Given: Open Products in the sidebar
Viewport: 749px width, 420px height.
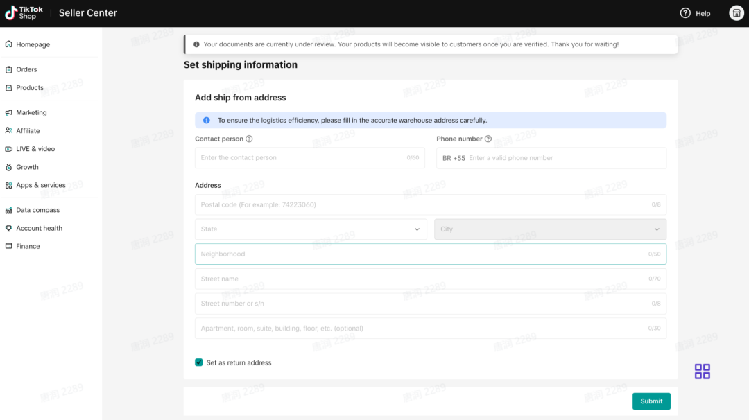Looking at the screenshot, I should point(30,88).
